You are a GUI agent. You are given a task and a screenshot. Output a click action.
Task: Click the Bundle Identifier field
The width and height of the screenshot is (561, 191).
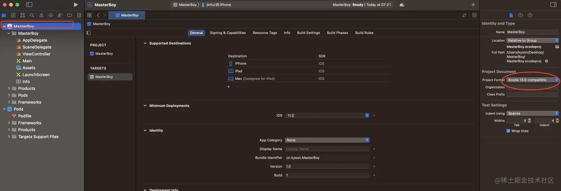[x=327, y=158]
